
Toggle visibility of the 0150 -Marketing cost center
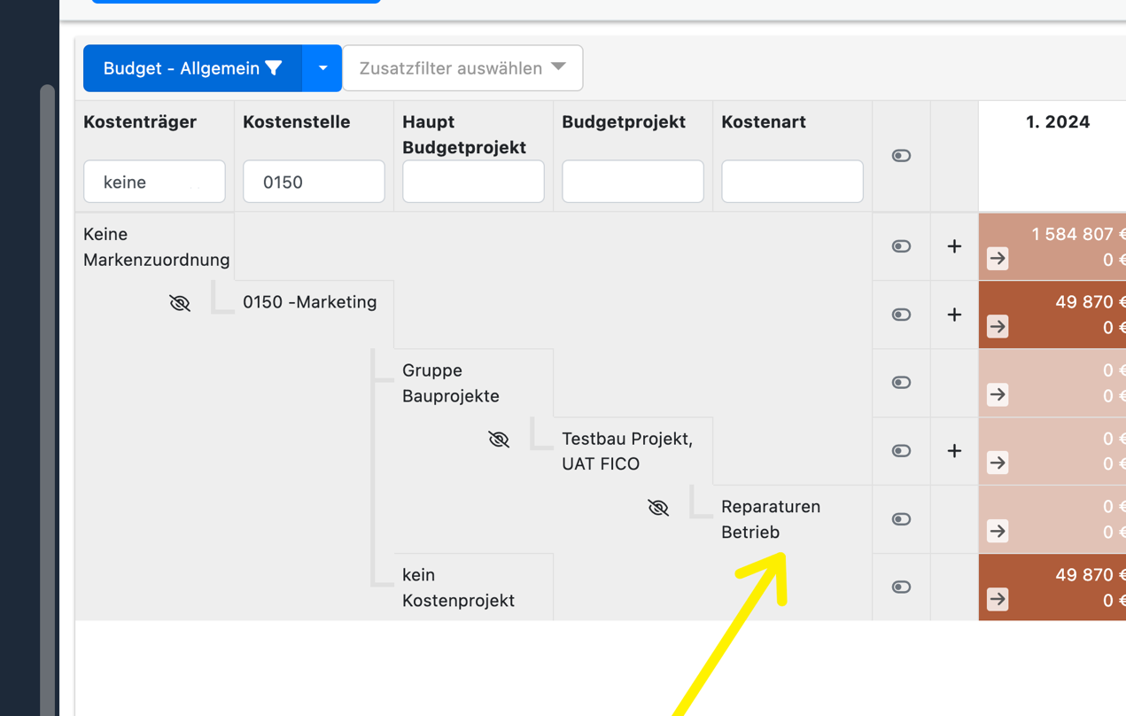[x=180, y=302]
